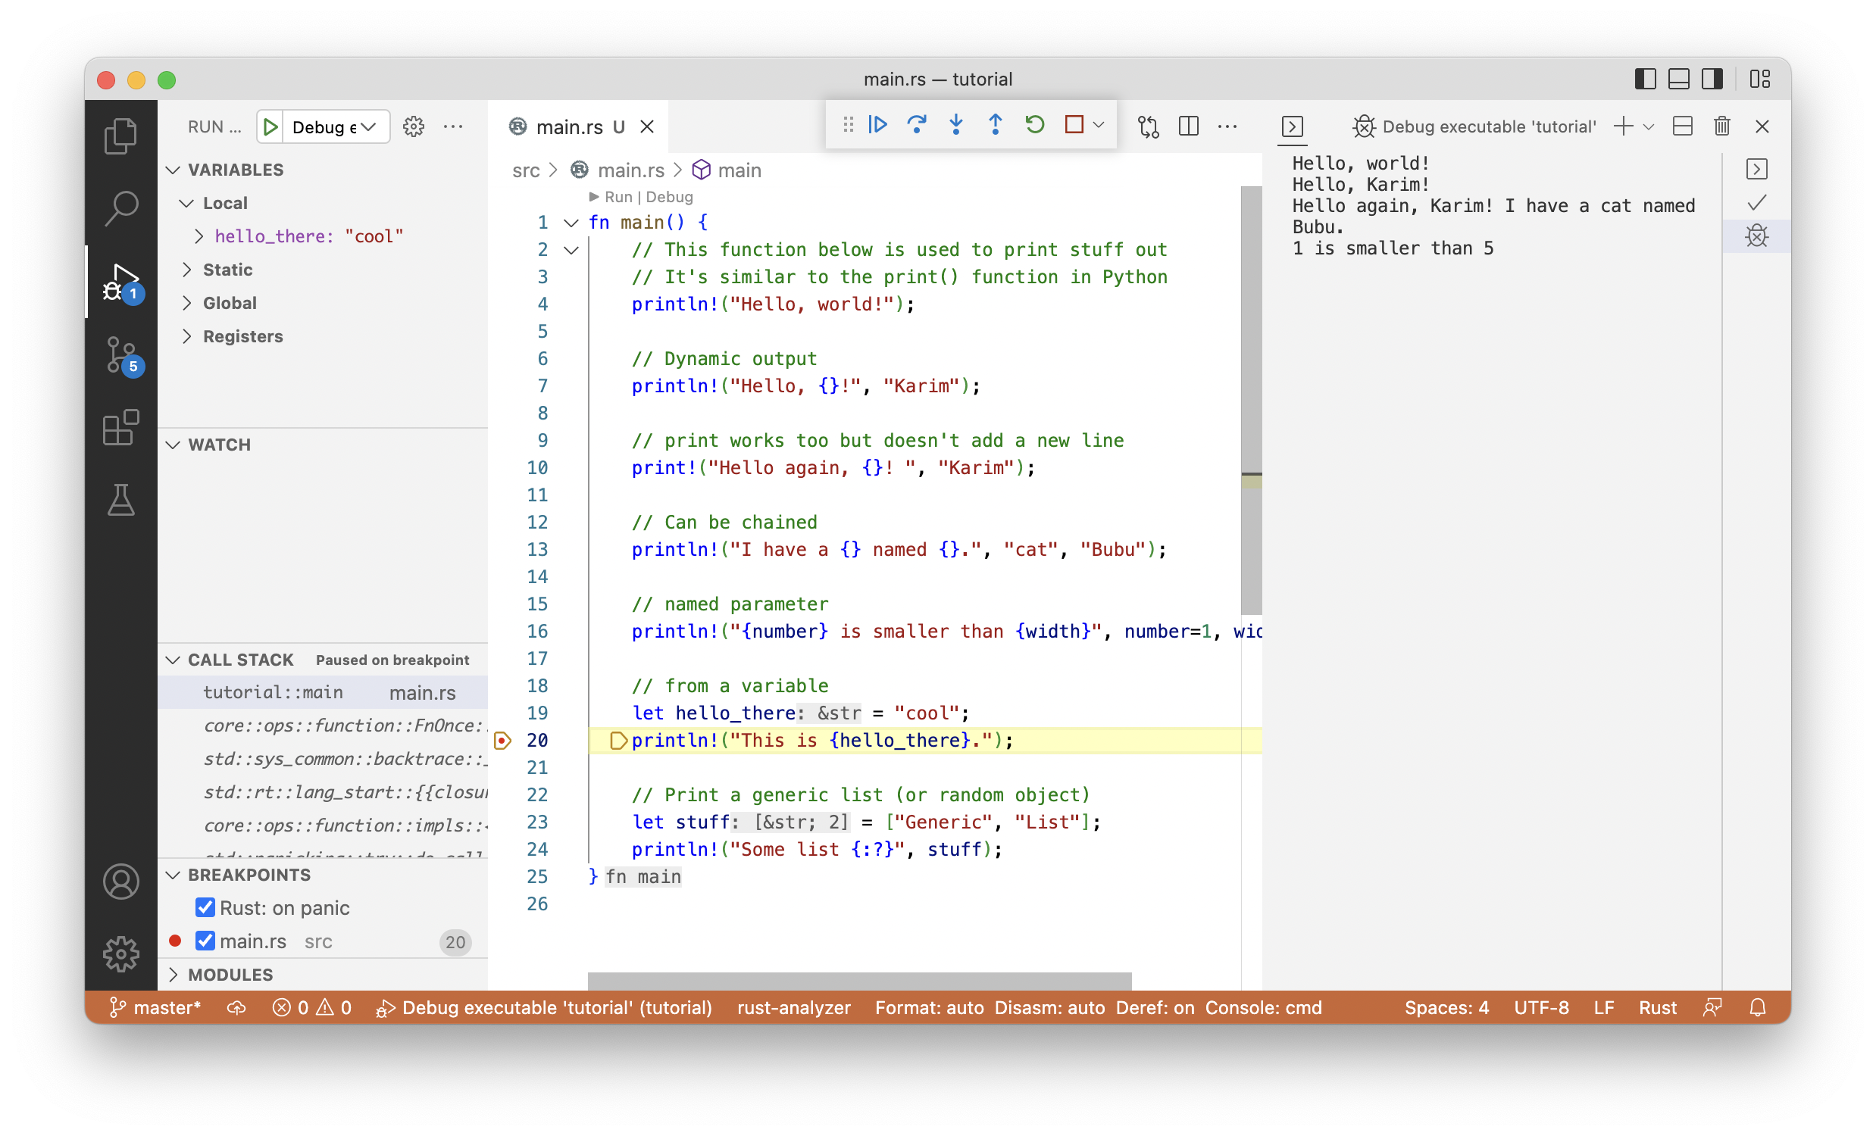Disable the 'Rust: on panic' breakpoint

click(x=204, y=907)
